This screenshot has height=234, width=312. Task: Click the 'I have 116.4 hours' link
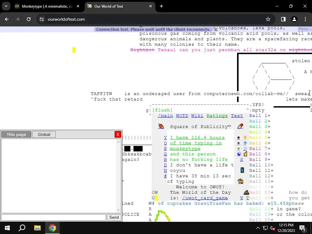click(x=197, y=137)
